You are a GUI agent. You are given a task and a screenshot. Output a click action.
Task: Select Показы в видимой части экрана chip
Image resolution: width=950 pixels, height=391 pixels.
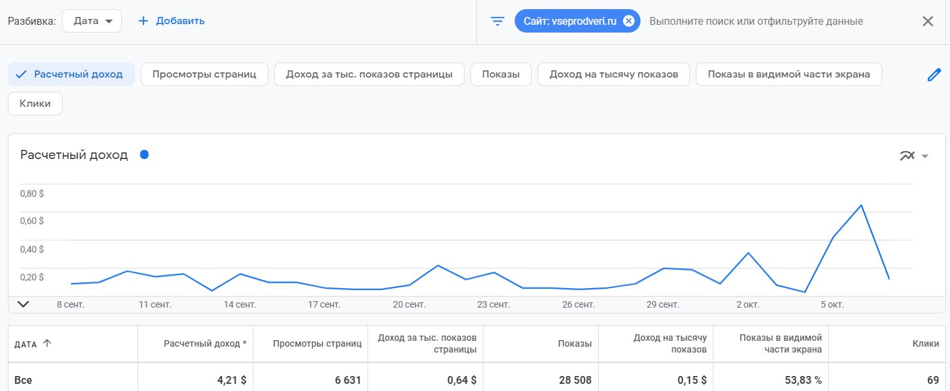click(788, 74)
